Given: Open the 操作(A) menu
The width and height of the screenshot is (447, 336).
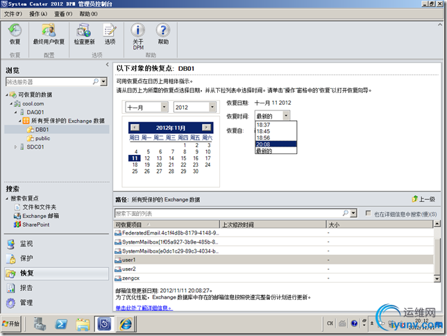Looking at the screenshot, I should coord(38,14).
